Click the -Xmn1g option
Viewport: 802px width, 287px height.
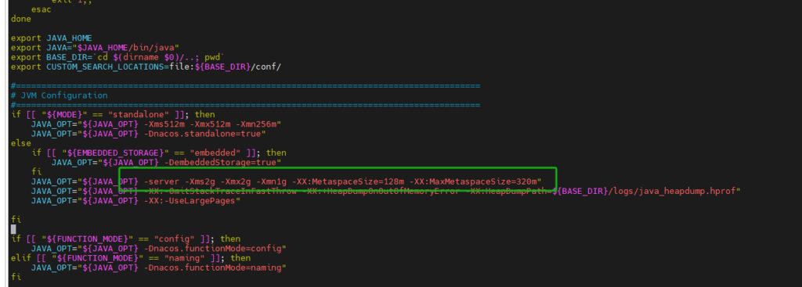pyautogui.click(x=271, y=181)
